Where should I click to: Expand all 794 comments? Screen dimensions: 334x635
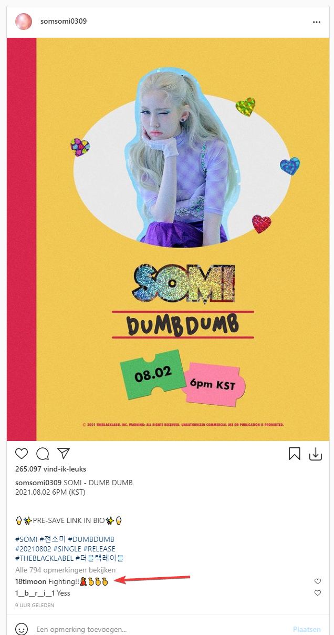[66, 570]
